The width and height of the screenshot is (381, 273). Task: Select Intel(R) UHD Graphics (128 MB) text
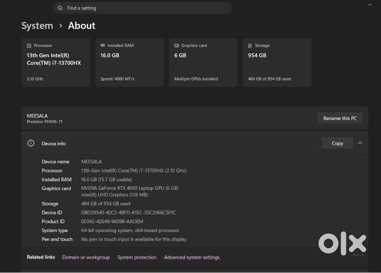[x=114, y=195]
